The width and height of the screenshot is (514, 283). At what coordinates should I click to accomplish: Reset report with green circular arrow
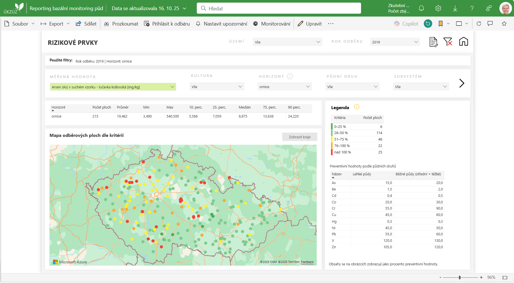428,24
